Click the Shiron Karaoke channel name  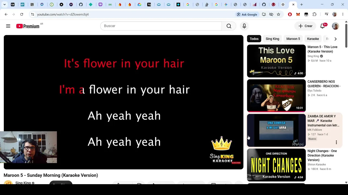(x=316, y=164)
